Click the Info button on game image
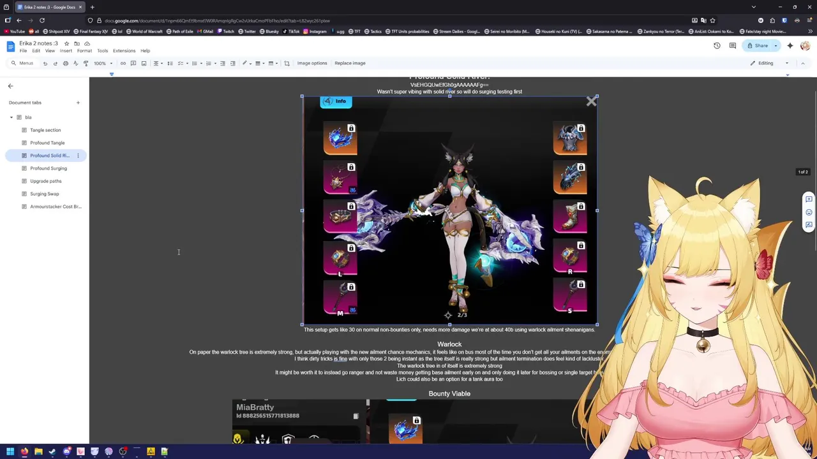Viewport: 817px width, 459px height. [336, 101]
